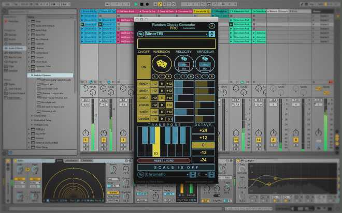Image resolution: width=342 pixels, height=213 pixels.
Task: Open the Chromatic scale dropdown
Action: [167, 174]
